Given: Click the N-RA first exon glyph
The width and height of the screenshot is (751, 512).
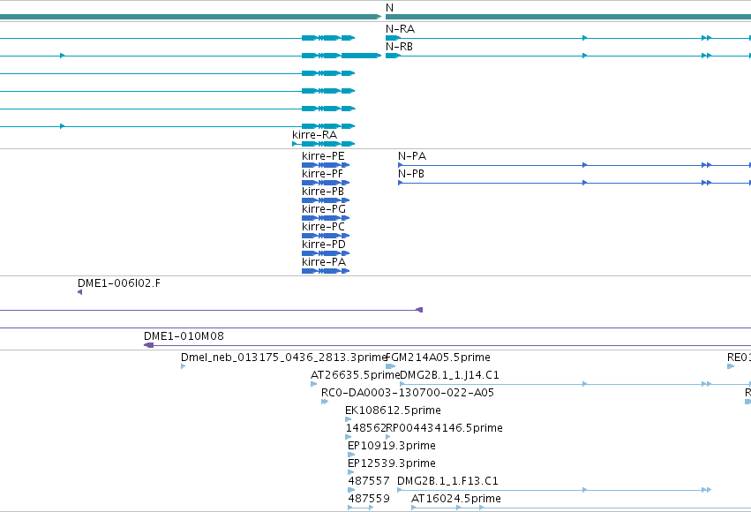Looking at the screenshot, I should coord(393,38).
